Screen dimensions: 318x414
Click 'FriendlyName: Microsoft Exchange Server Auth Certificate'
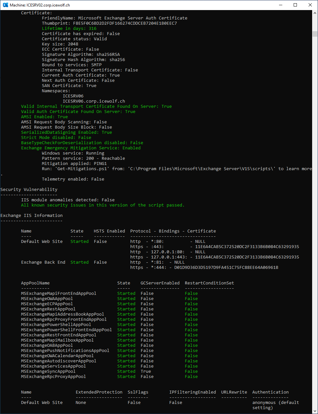pos(115,18)
